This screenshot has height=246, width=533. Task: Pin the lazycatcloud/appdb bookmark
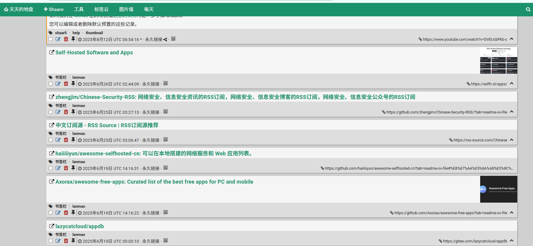tap(73, 241)
